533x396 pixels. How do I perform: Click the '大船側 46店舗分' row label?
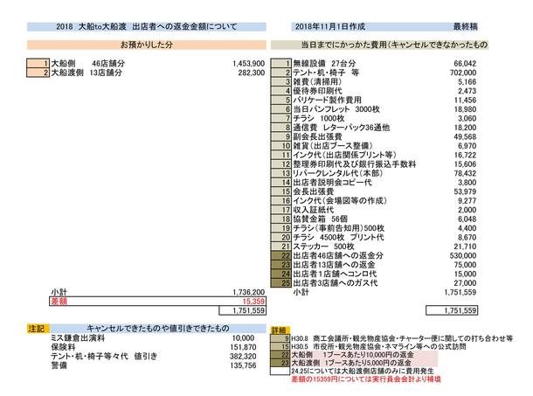tap(77, 64)
